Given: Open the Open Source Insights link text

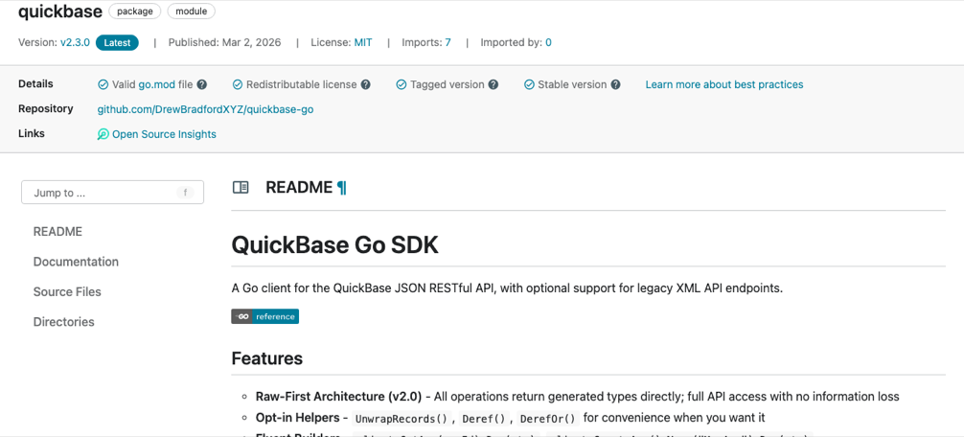Looking at the screenshot, I should click(x=164, y=134).
